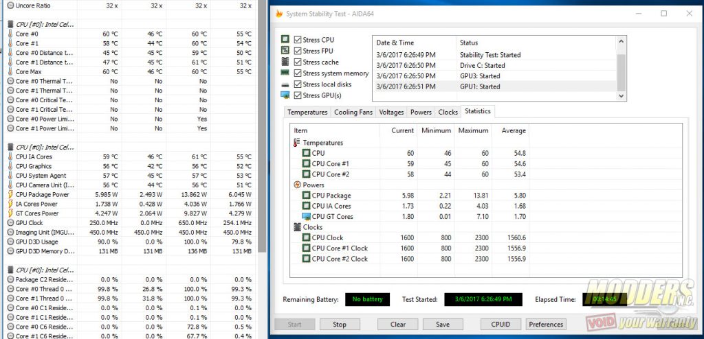Screen dimensions: 704x339
Task: Click the thermometer icon of Core Max sensor
Action: (10, 72)
